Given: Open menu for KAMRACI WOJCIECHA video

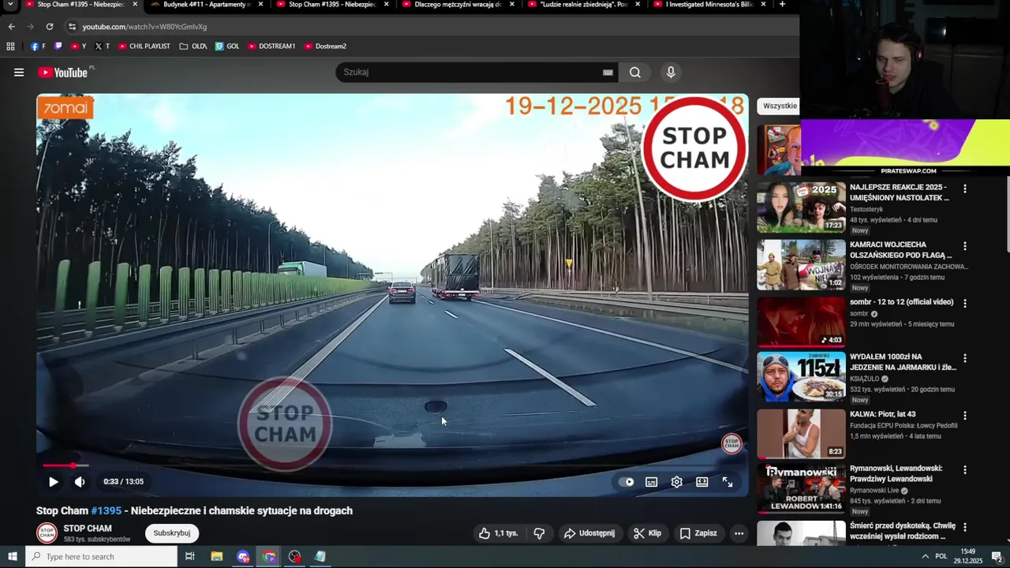Looking at the screenshot, I should point(964,246).
